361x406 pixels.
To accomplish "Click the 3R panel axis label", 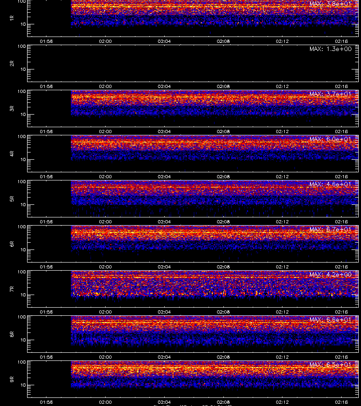I will click(x=12, y=108).
